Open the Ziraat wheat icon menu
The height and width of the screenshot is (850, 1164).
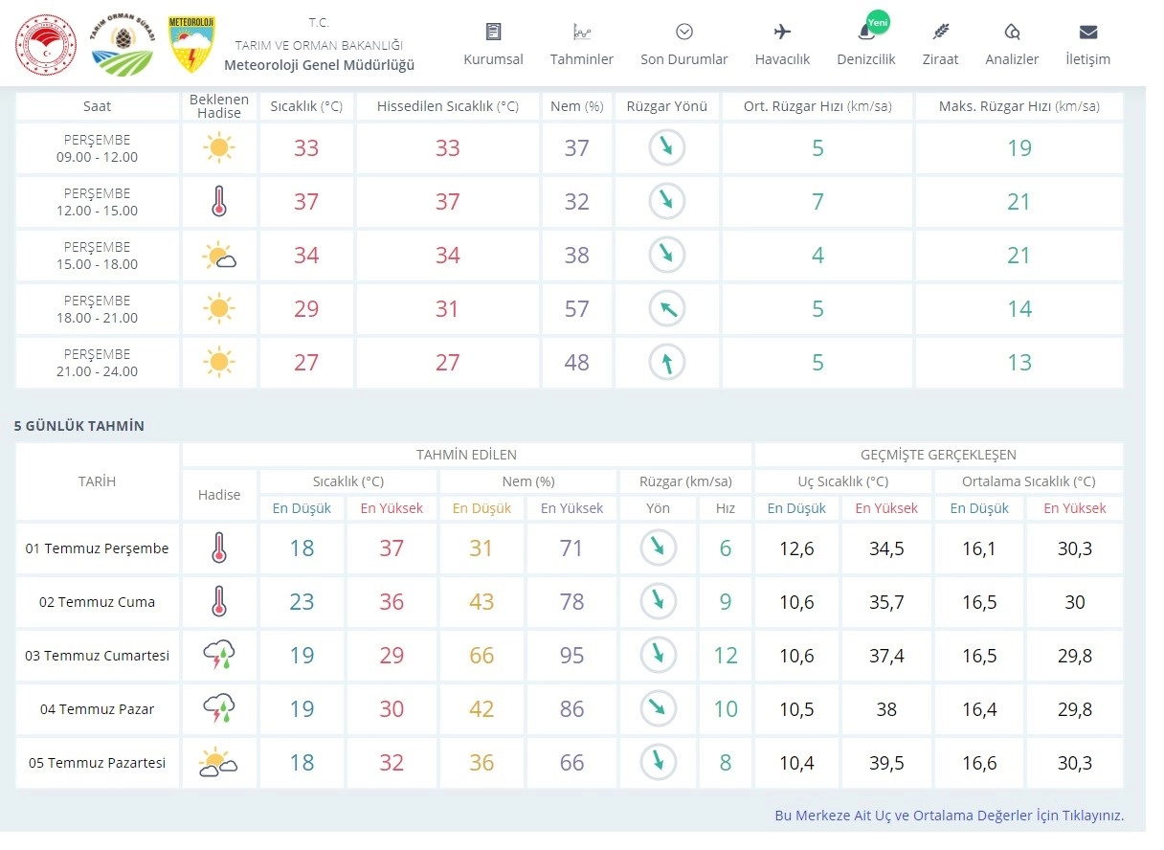coord(940,45)
